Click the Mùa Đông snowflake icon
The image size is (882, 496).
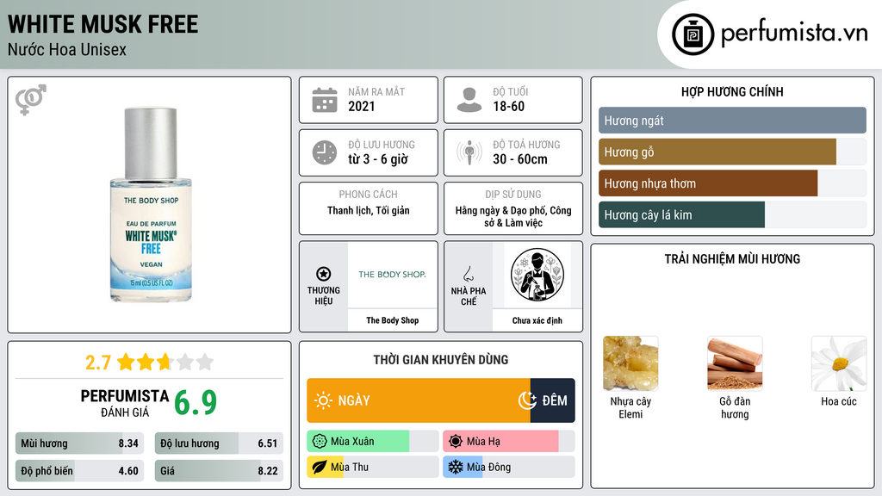point(456,467)
